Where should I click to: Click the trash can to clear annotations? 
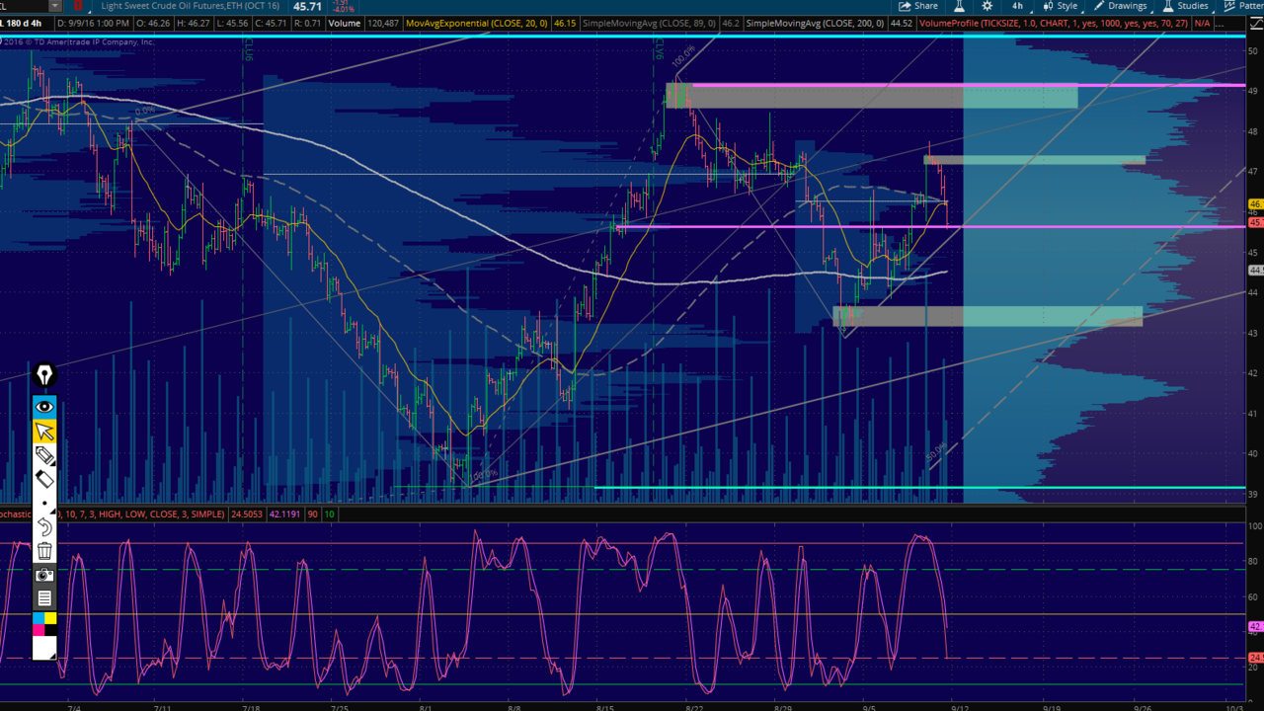[44, 551]
